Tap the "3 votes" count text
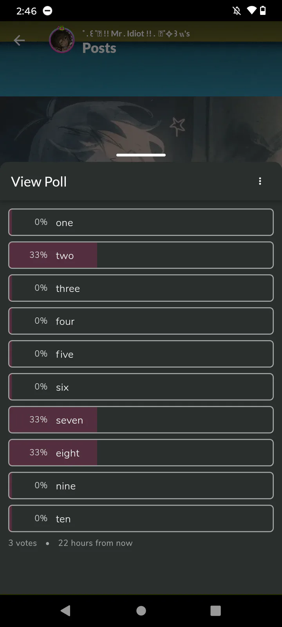The height and width of the screenshot is (627, 282). pyautogui.click(x=23, y=543)
